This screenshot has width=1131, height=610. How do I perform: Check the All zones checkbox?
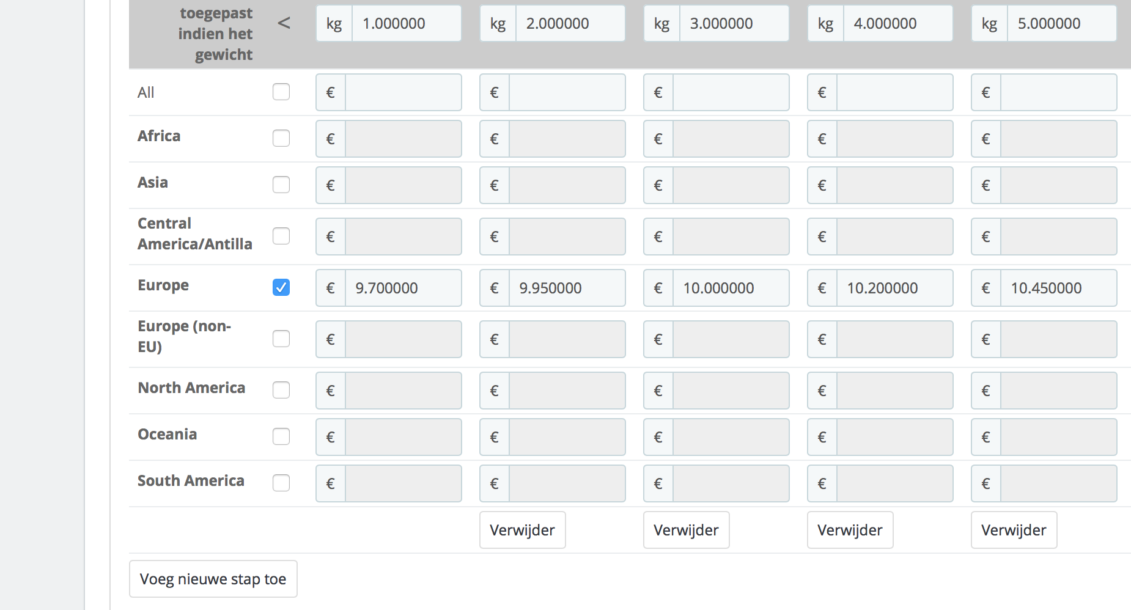pos(281,92)
